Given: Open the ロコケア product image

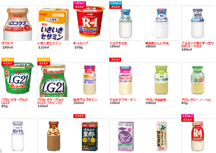Looking at the screenshot, I should (x=18, y=24).
